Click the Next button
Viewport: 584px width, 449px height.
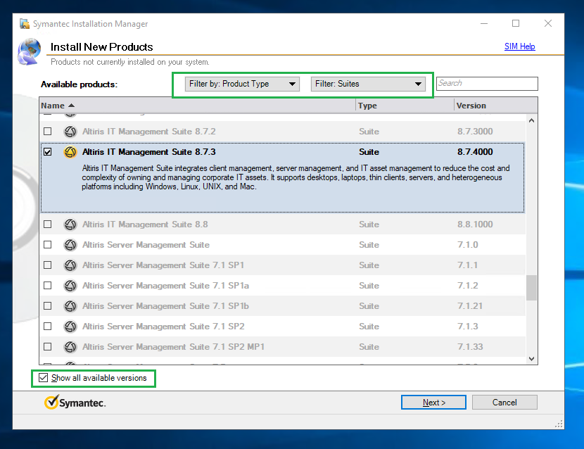coord(433,403)
